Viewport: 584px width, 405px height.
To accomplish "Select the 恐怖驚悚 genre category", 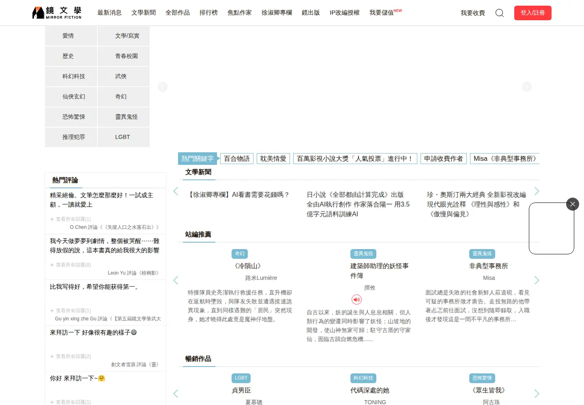I will (x=71, y=117).
